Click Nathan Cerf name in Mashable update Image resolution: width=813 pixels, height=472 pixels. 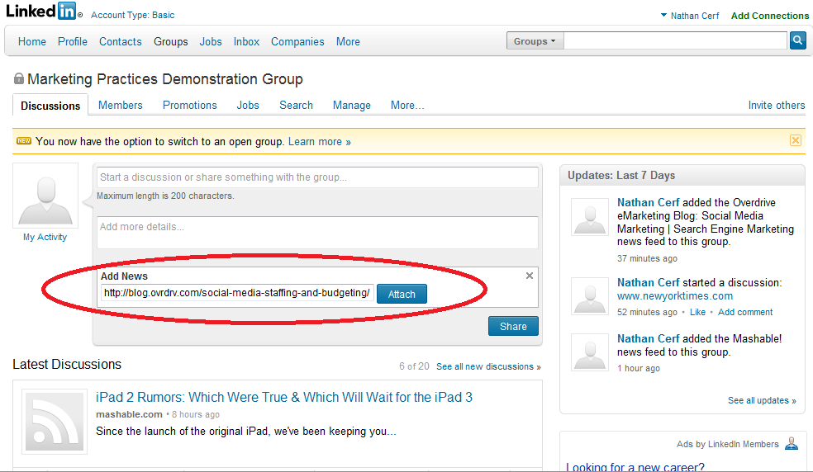click(648, 339)
